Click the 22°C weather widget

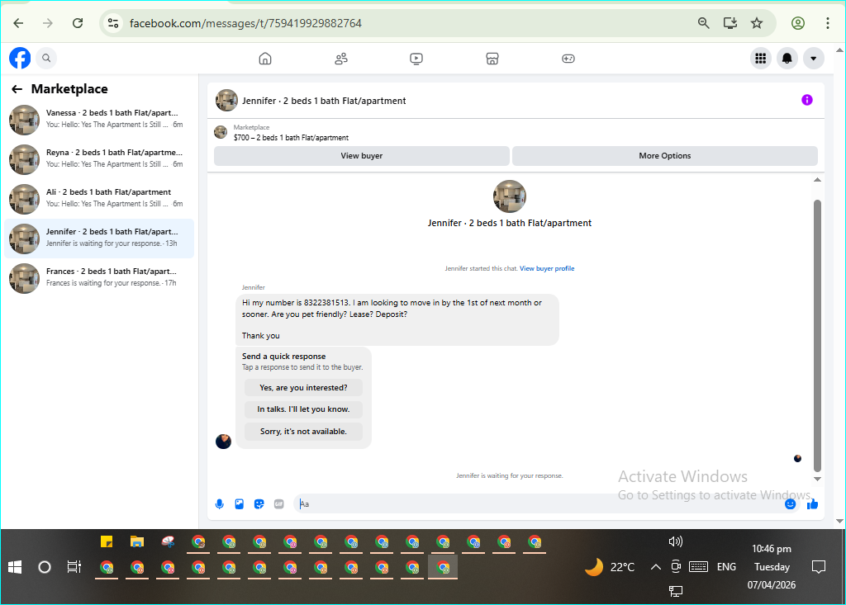[x=611, y=567]
